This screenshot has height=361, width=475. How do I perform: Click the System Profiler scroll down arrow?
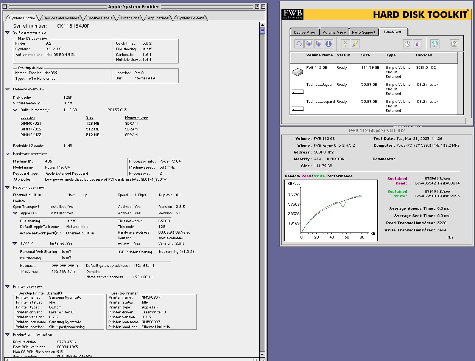[x=262, y=355]
